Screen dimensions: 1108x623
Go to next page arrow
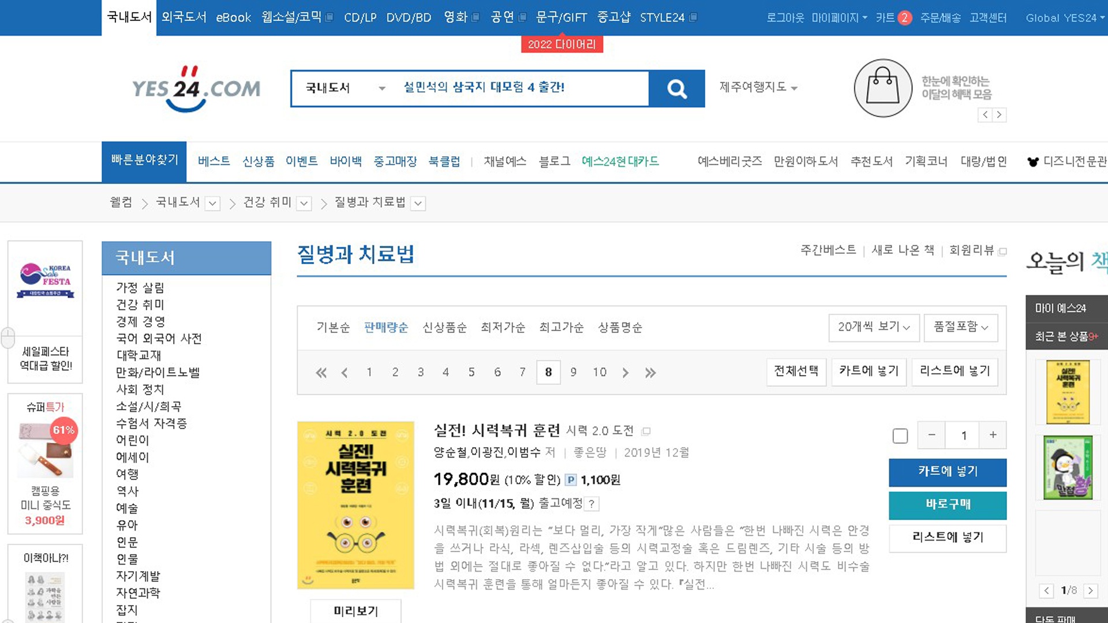click(x=625, y=373)
